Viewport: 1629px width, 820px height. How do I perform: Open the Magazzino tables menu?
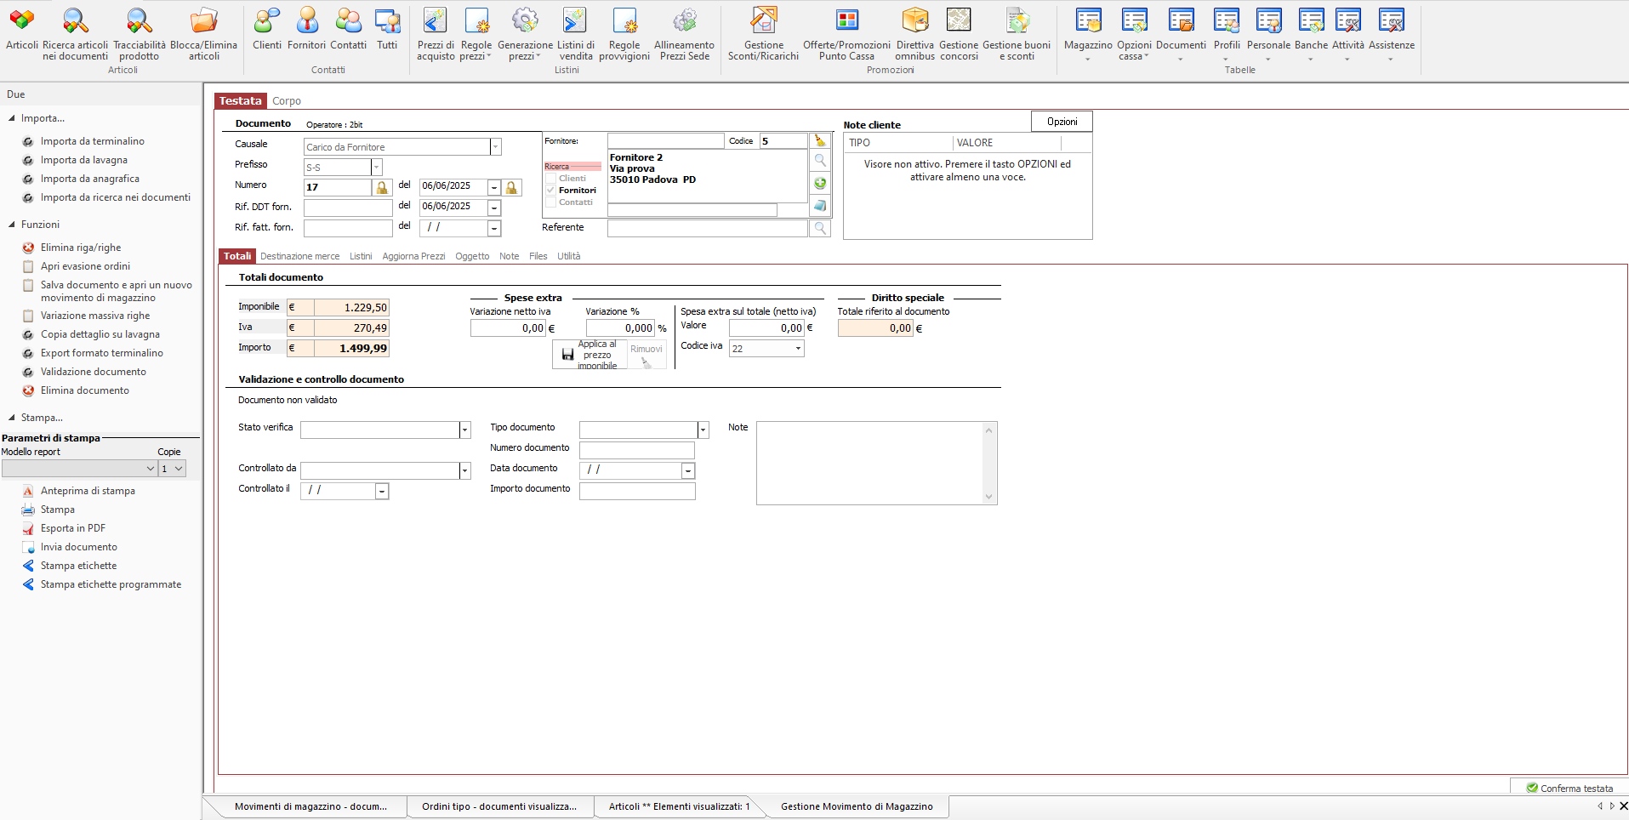[x=1088, y=34]
